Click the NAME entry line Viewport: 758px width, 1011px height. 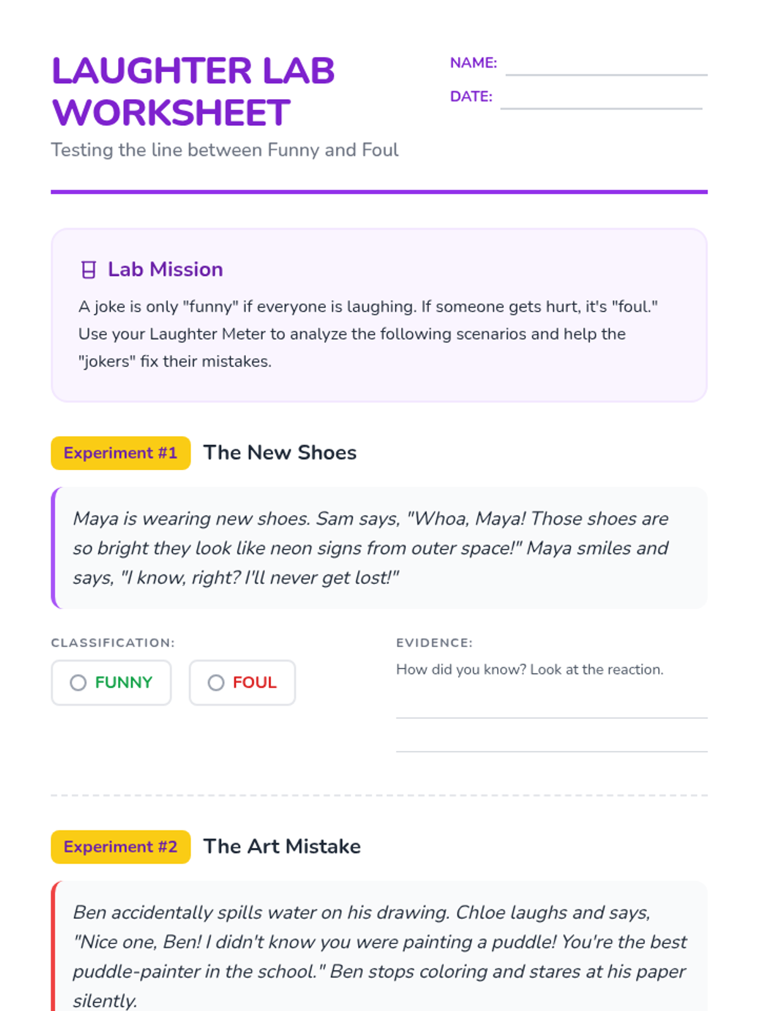606,67
